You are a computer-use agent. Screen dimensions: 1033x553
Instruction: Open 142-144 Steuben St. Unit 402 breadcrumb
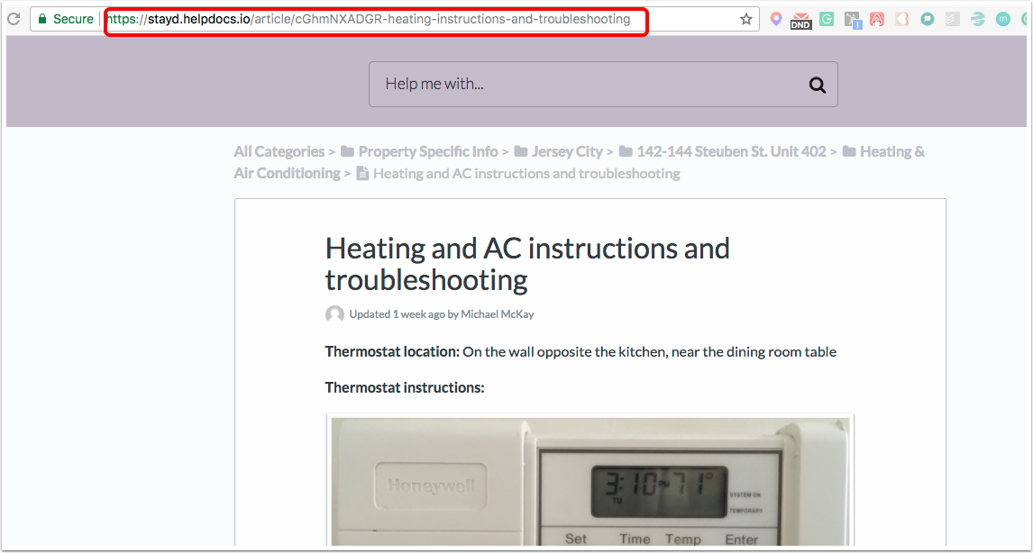point(723,151)
